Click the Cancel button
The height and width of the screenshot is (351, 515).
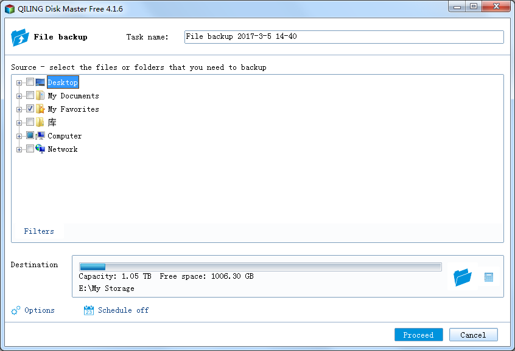pos(473,335)
